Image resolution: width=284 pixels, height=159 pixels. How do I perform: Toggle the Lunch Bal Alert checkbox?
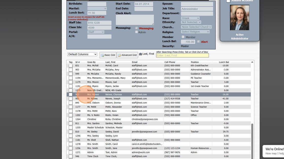pyautogui.click(x=198, y=42)
